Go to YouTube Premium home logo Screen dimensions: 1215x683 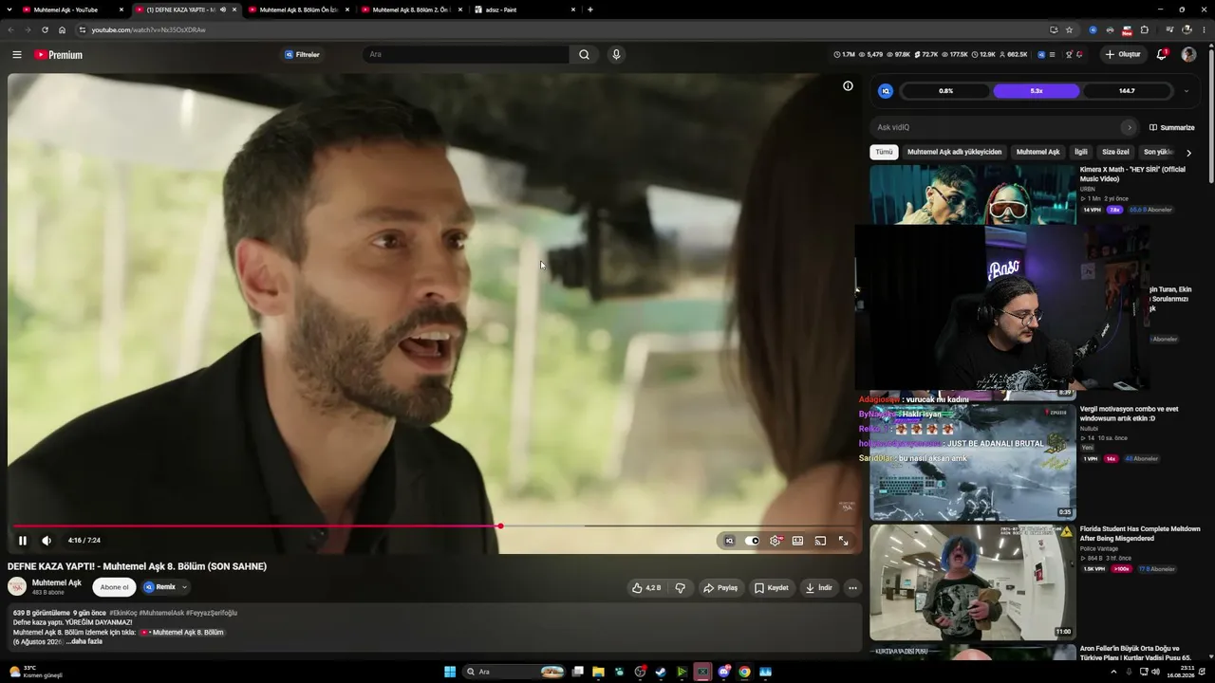(x=59, y=55)
